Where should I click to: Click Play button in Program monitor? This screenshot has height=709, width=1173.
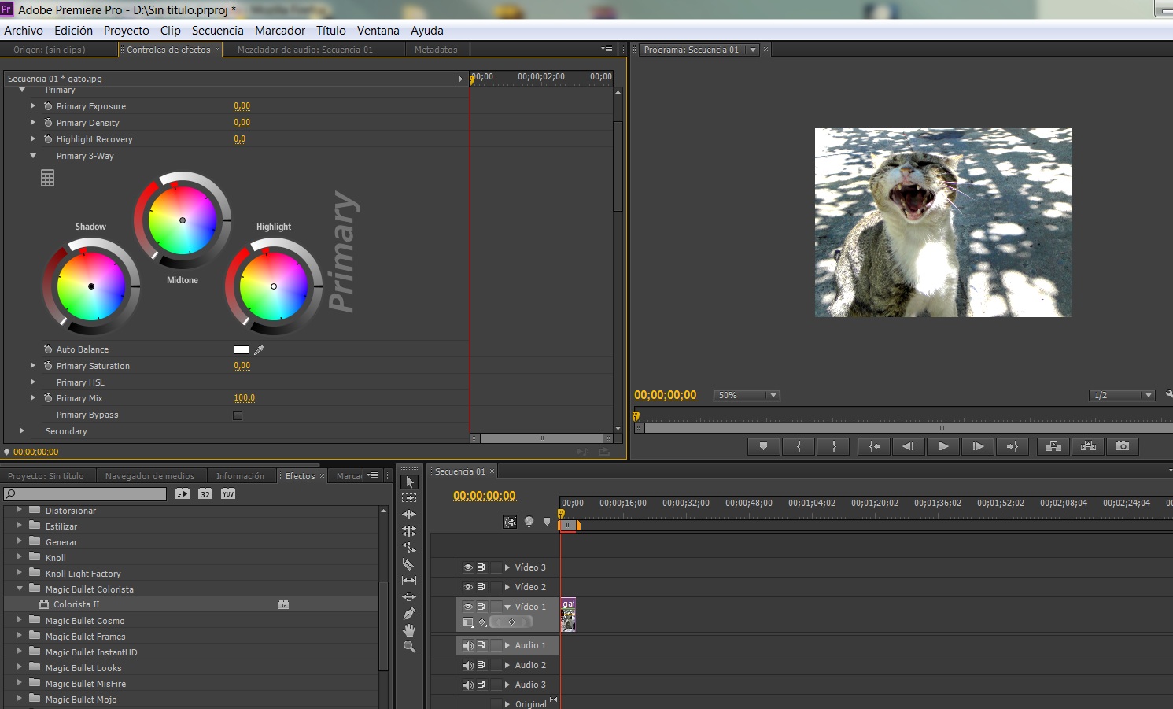pyautogui.click(x=943, y=446)
